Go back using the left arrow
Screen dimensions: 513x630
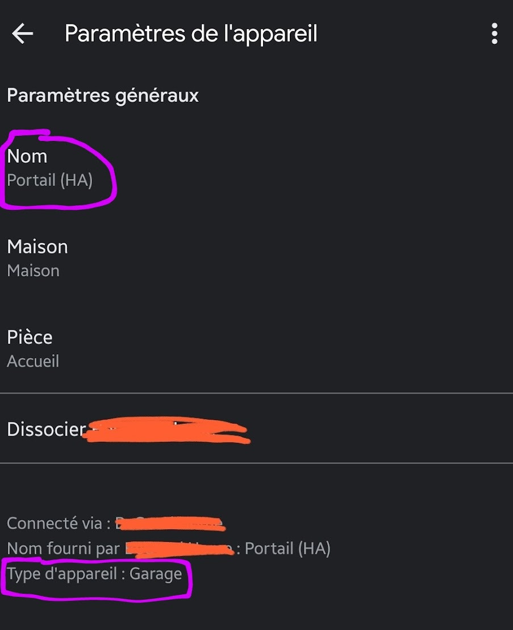point(23,34)
